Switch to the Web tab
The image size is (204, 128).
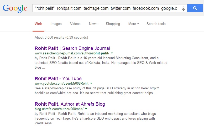(x=38, y=24)
